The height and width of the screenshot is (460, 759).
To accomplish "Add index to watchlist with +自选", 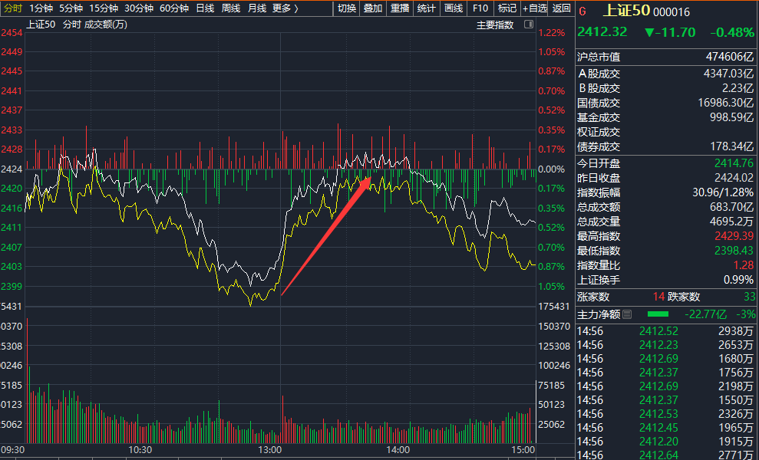I will 535,8.
